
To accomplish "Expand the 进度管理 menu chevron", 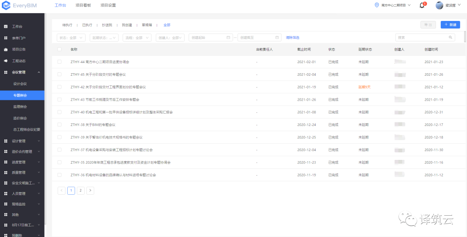I will click(39, 162).
